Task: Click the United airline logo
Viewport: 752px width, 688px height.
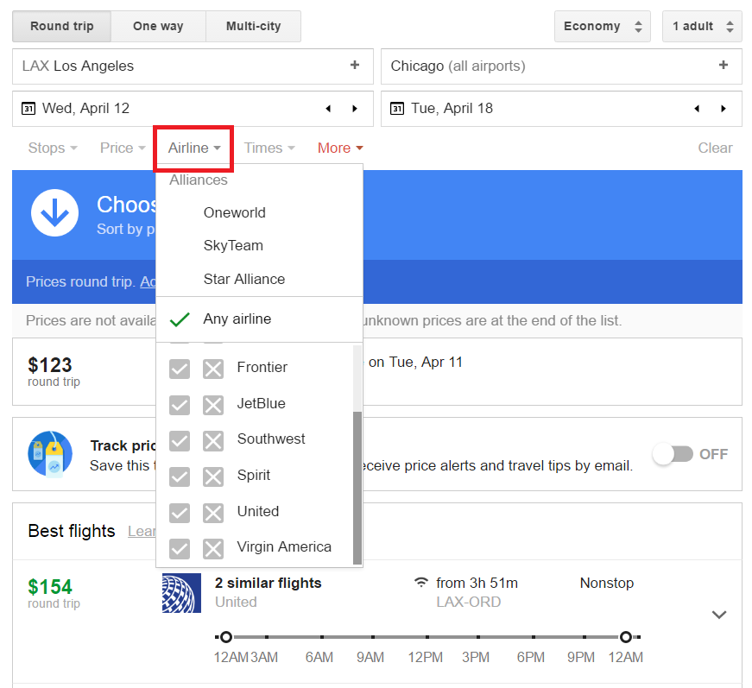Action: click(181, 593)
